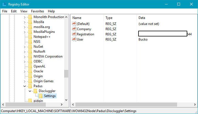Click values pane scroll right arrow

tap(195, 104)
